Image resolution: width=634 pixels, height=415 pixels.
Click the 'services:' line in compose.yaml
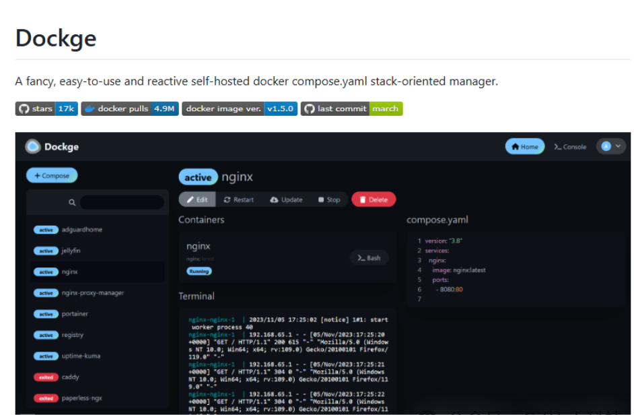pos(437,251)
